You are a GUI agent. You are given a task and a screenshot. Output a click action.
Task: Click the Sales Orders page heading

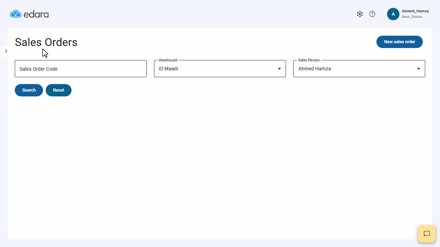[46, 42]
